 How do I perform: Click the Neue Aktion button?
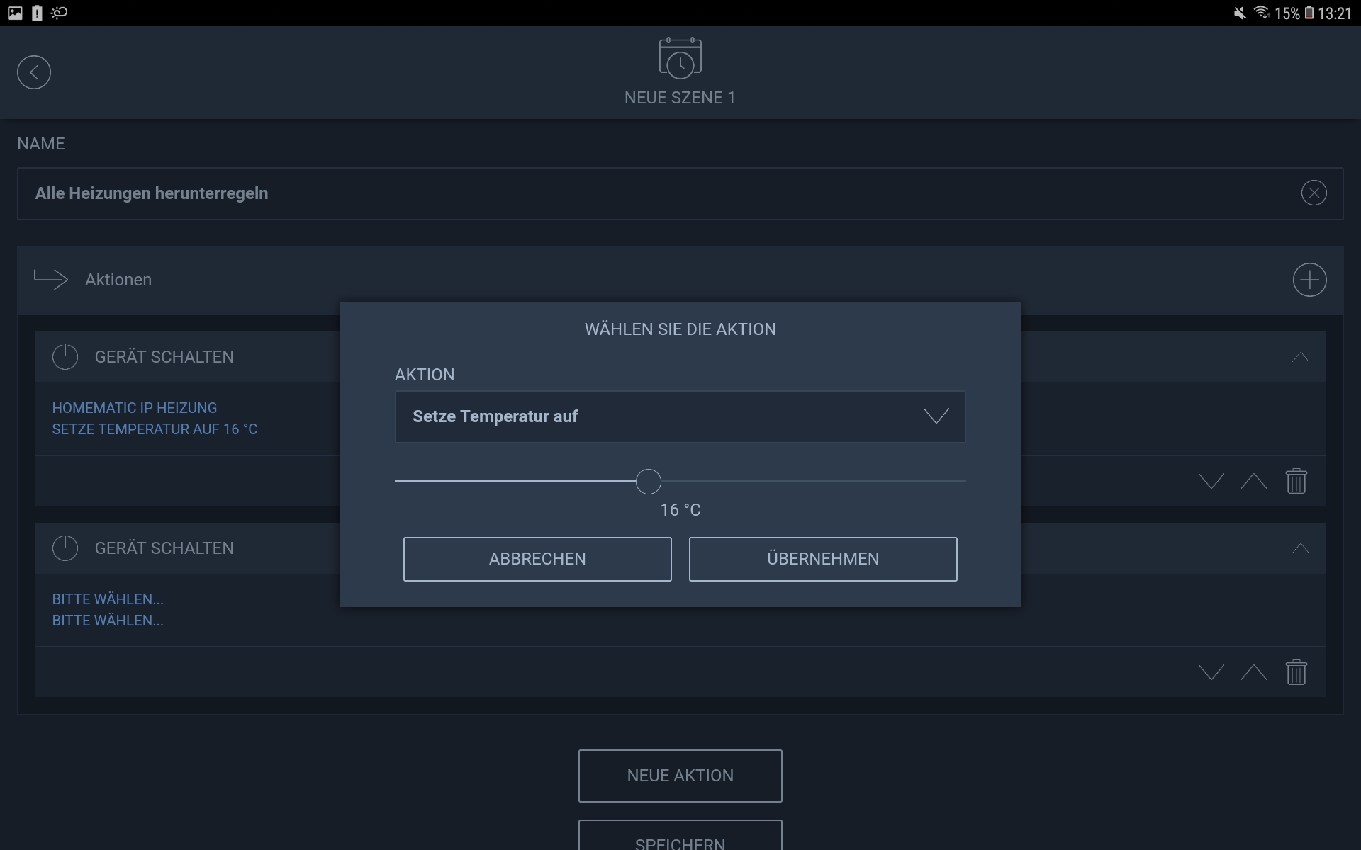[x=680, y=776]
